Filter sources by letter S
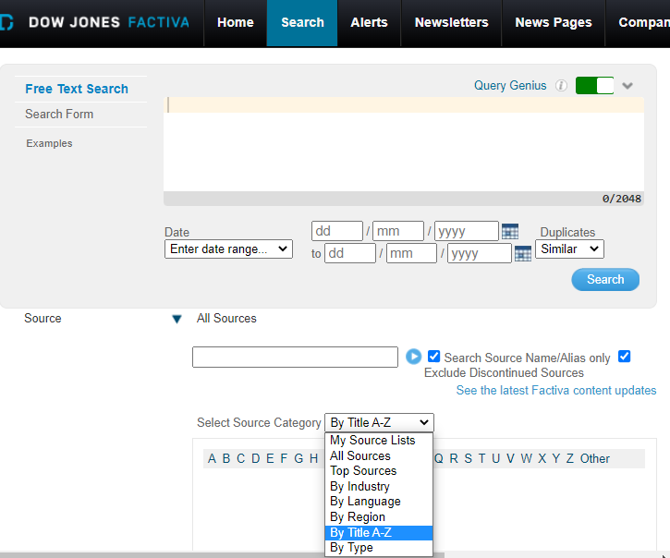Viewport: 670px width, 558px height. (469, 458)
